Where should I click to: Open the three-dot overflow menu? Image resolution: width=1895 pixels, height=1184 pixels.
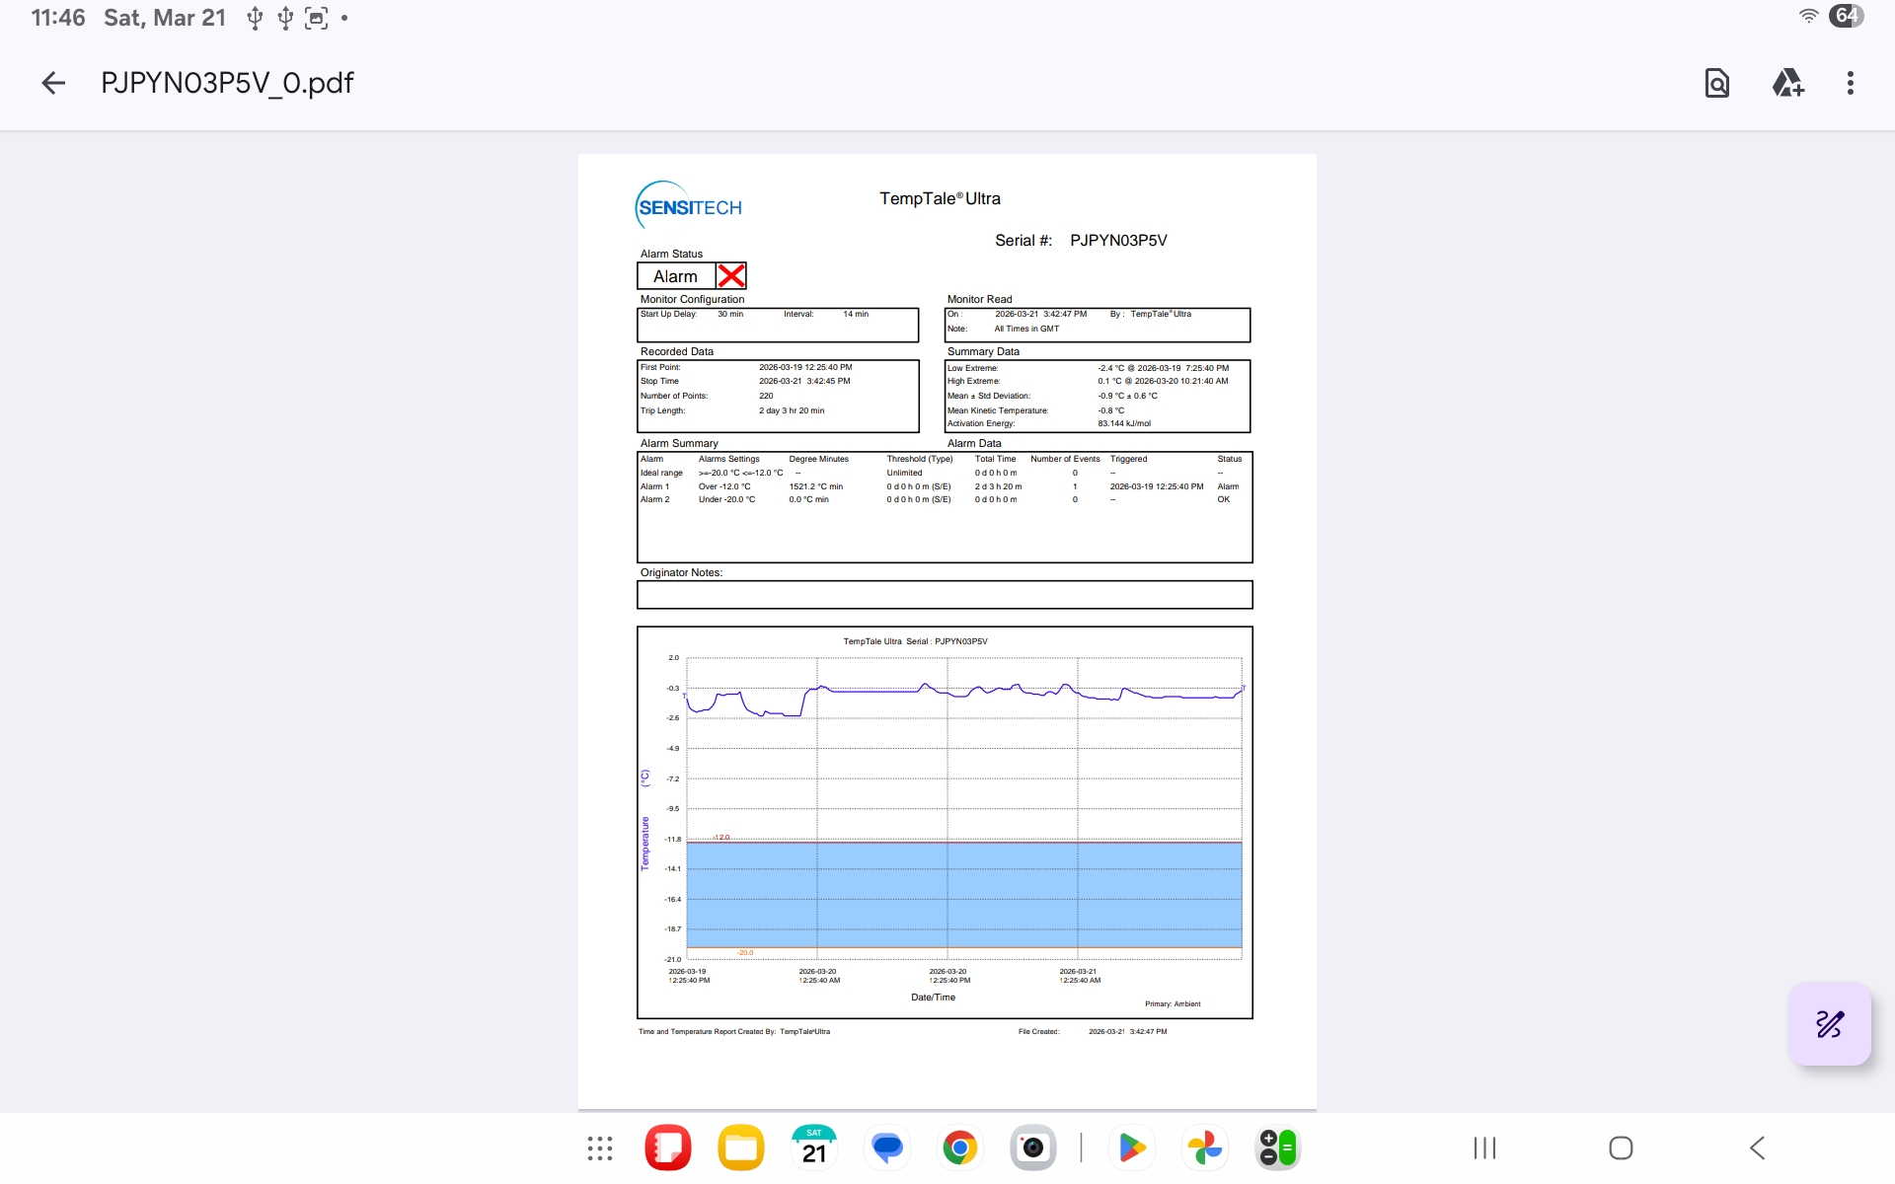(x=1851, y=83)
